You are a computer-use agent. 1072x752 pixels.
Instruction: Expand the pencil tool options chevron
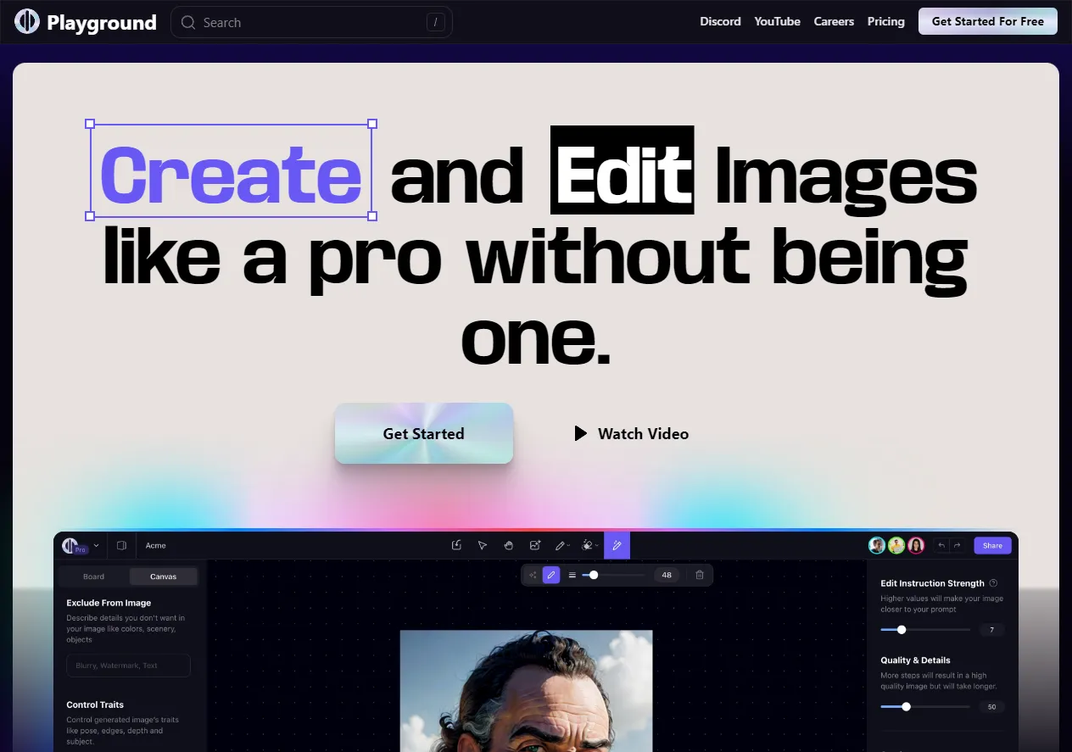pyautogui.click(x=568, y=546)
